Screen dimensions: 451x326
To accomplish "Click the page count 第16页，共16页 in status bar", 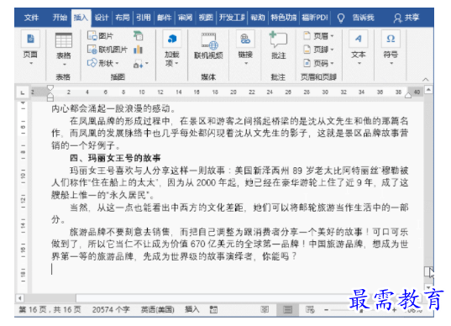I will tap(50, 310).
